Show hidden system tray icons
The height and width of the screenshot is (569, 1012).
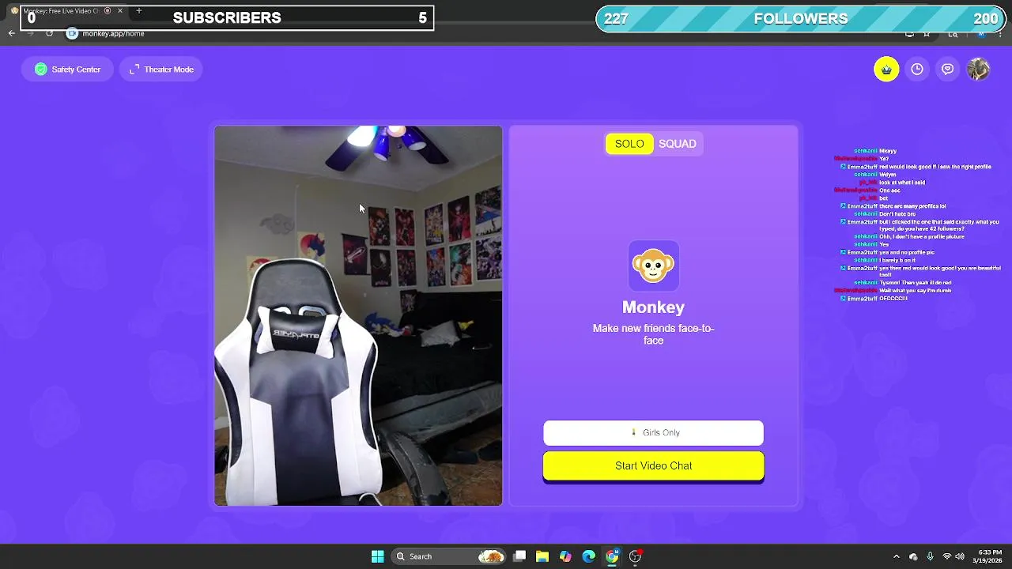(896, 556)
